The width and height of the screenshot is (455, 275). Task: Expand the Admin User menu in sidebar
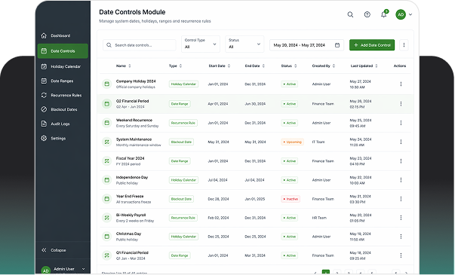point(83,269)
